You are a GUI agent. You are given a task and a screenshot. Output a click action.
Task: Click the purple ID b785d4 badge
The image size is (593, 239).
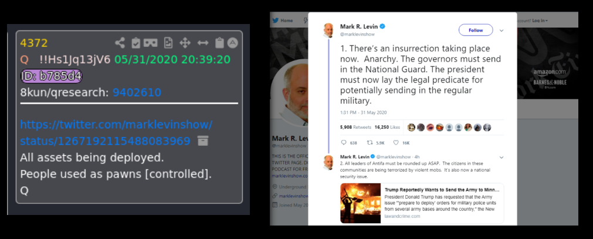click(51, 76)
